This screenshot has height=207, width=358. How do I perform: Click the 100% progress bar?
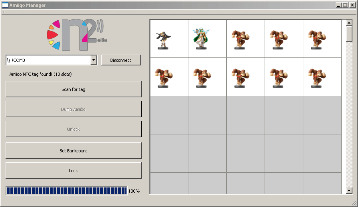pos(66,191)
